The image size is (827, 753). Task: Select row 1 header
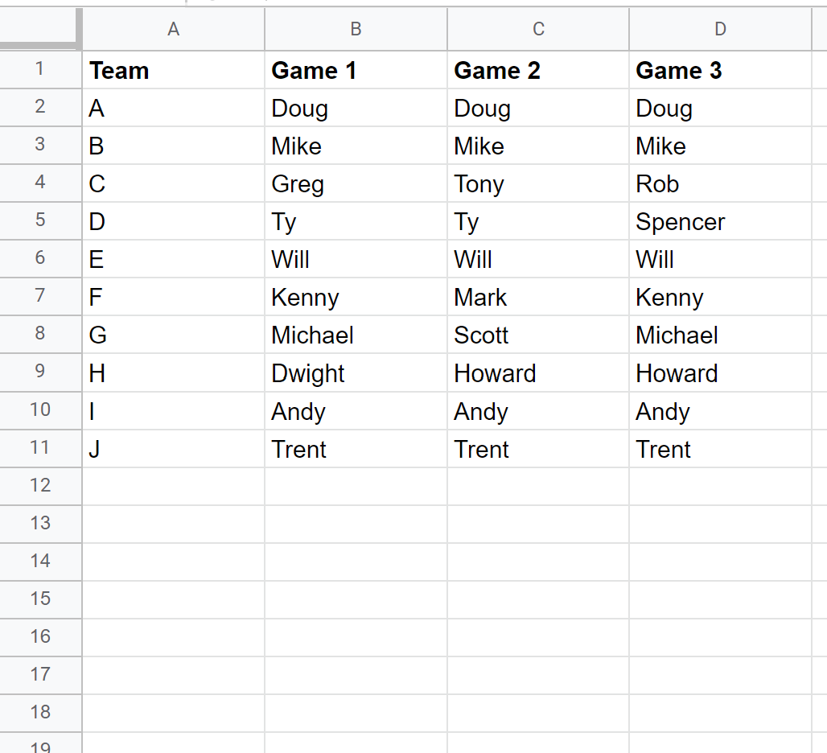pos(40,70)
